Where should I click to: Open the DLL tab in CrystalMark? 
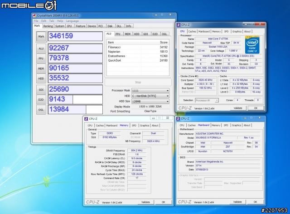[x=119, y=26]
